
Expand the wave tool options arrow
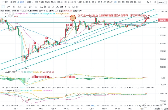coord(33,7)
